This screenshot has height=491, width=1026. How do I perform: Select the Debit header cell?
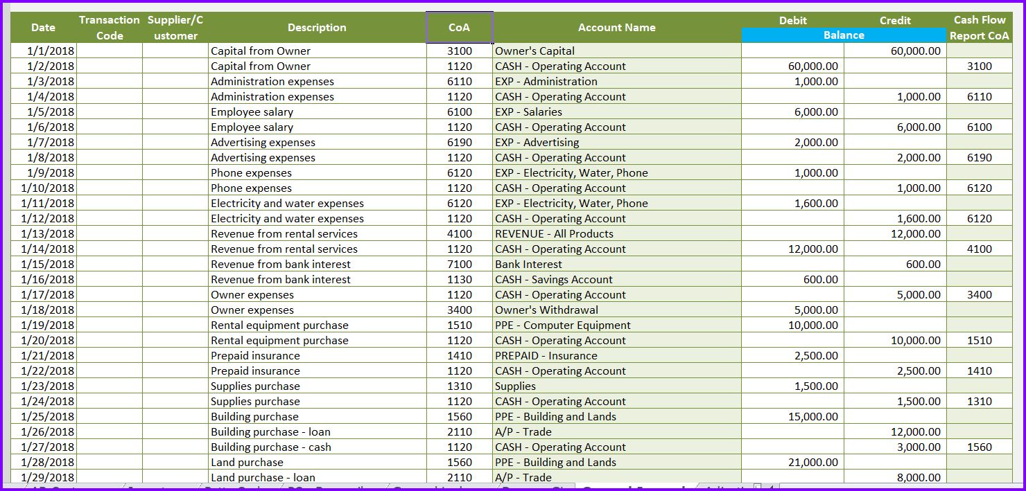pyautogui.click(x=793, y=20)
